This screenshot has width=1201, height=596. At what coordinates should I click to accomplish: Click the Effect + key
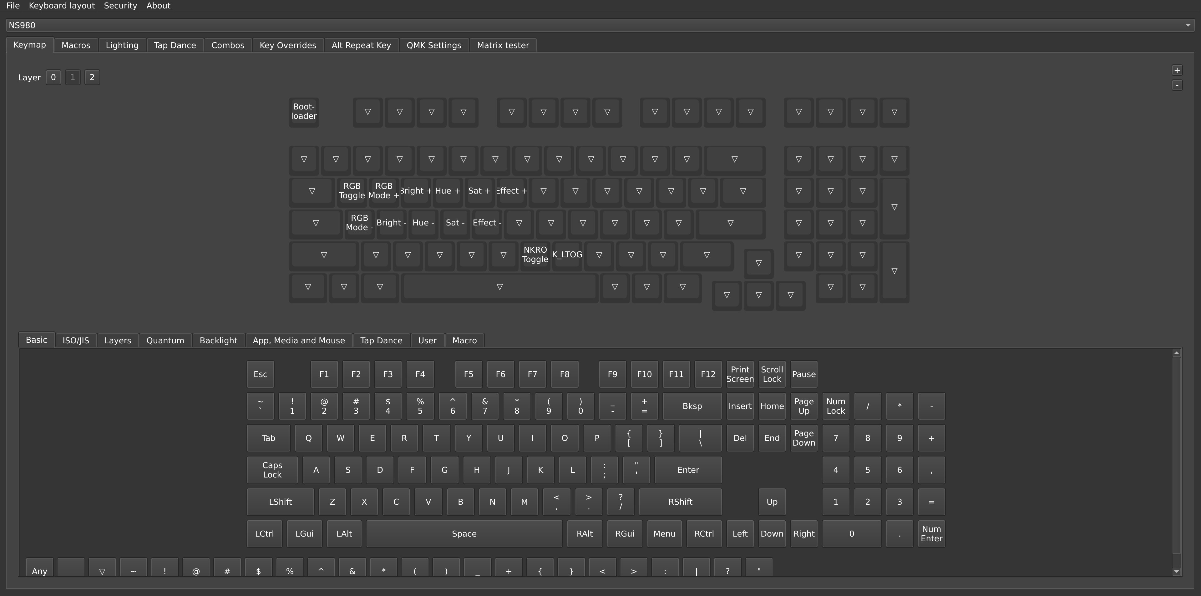click(511, 191)
